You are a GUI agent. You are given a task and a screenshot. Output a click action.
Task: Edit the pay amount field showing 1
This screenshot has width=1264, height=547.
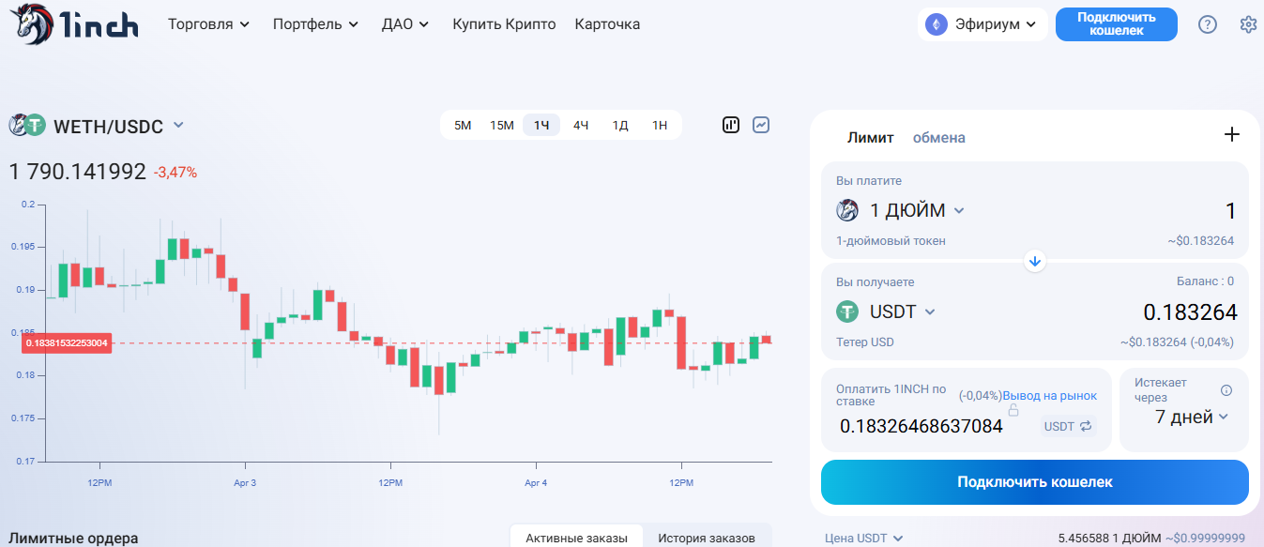coord(1231,211)
